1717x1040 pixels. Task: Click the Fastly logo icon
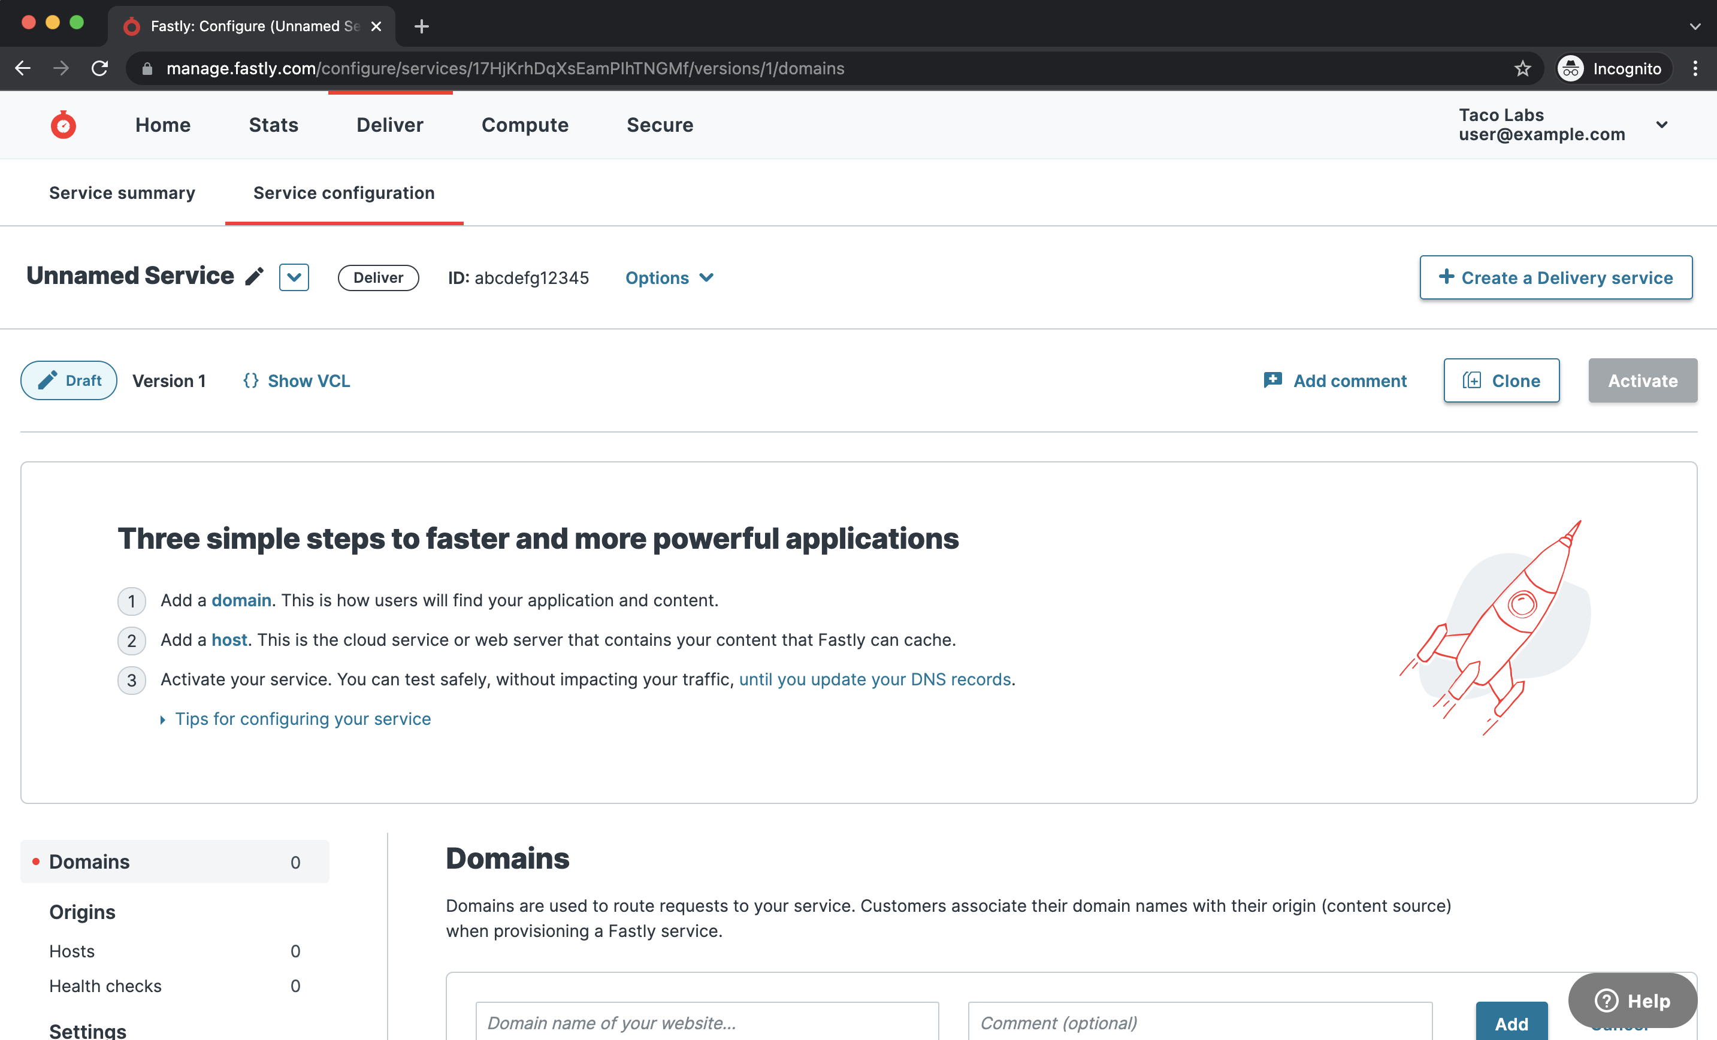[x=63, y=124]
